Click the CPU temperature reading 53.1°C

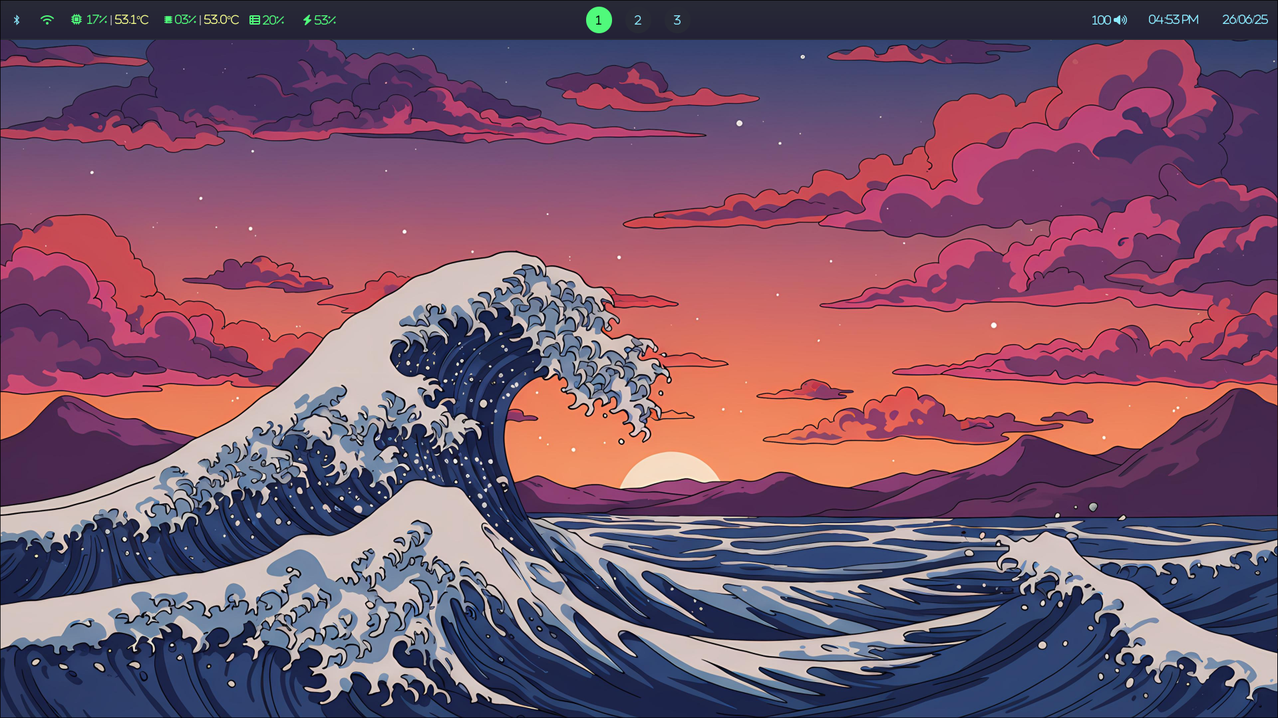pos(130,19)
